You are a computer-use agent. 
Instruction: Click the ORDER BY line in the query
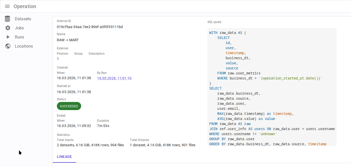pos(268,144)
